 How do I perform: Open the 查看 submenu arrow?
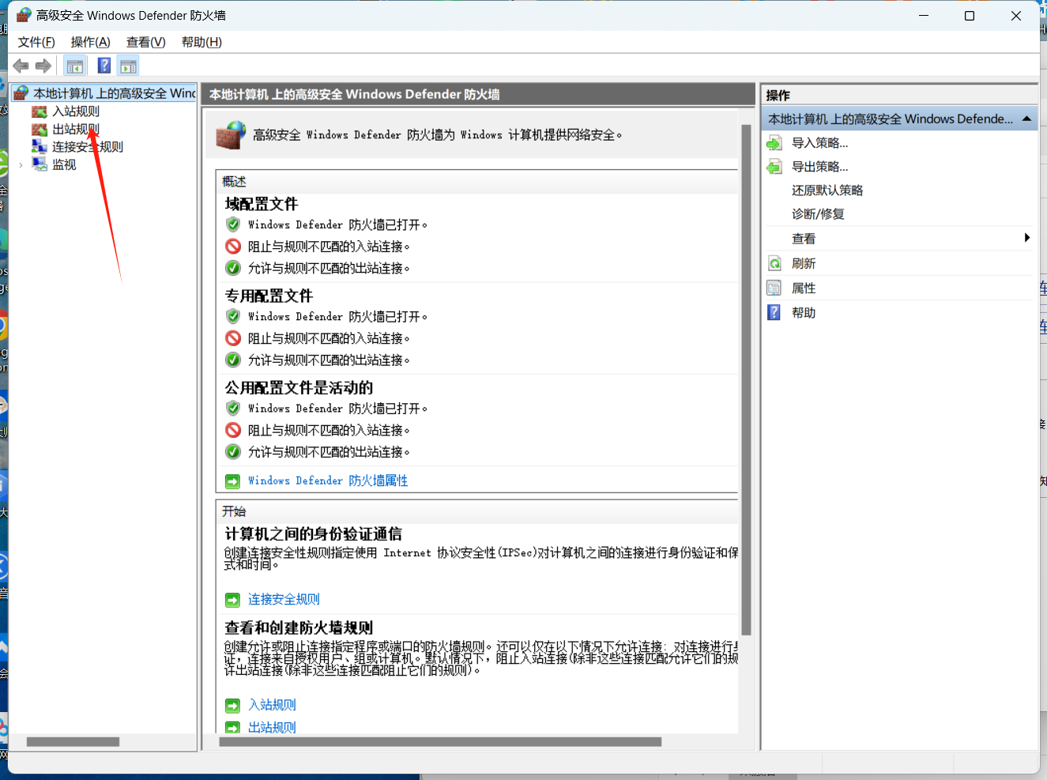pyautogui.click(x=1026, y=238)
